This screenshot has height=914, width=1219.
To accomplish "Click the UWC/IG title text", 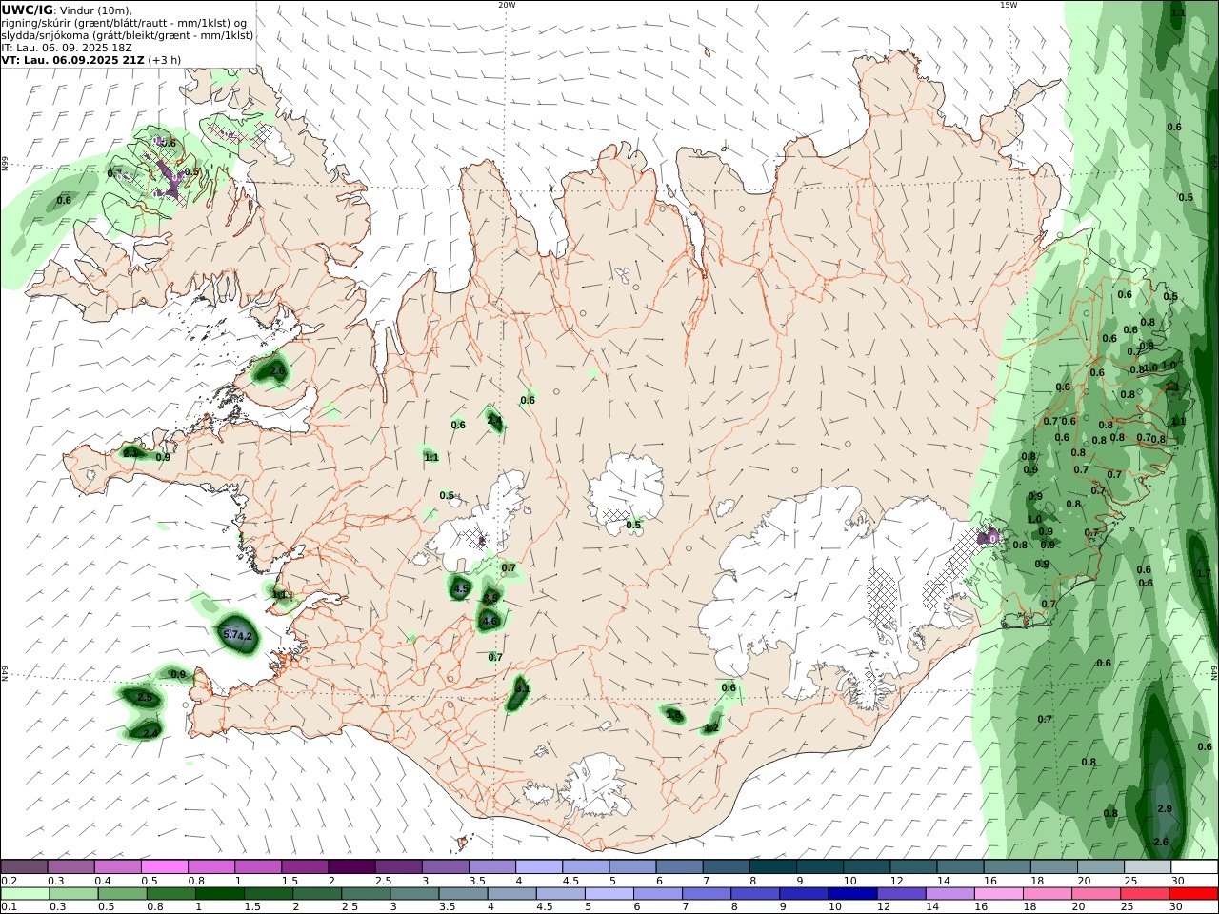I will point(27,9).
